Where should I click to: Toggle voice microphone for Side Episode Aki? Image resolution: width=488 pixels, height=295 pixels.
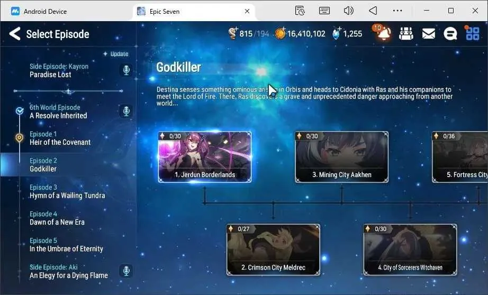coord(126,271)
